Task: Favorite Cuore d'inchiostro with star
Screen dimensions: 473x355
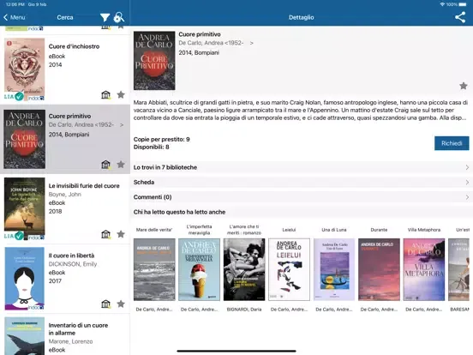Action: tap(121, 95)
